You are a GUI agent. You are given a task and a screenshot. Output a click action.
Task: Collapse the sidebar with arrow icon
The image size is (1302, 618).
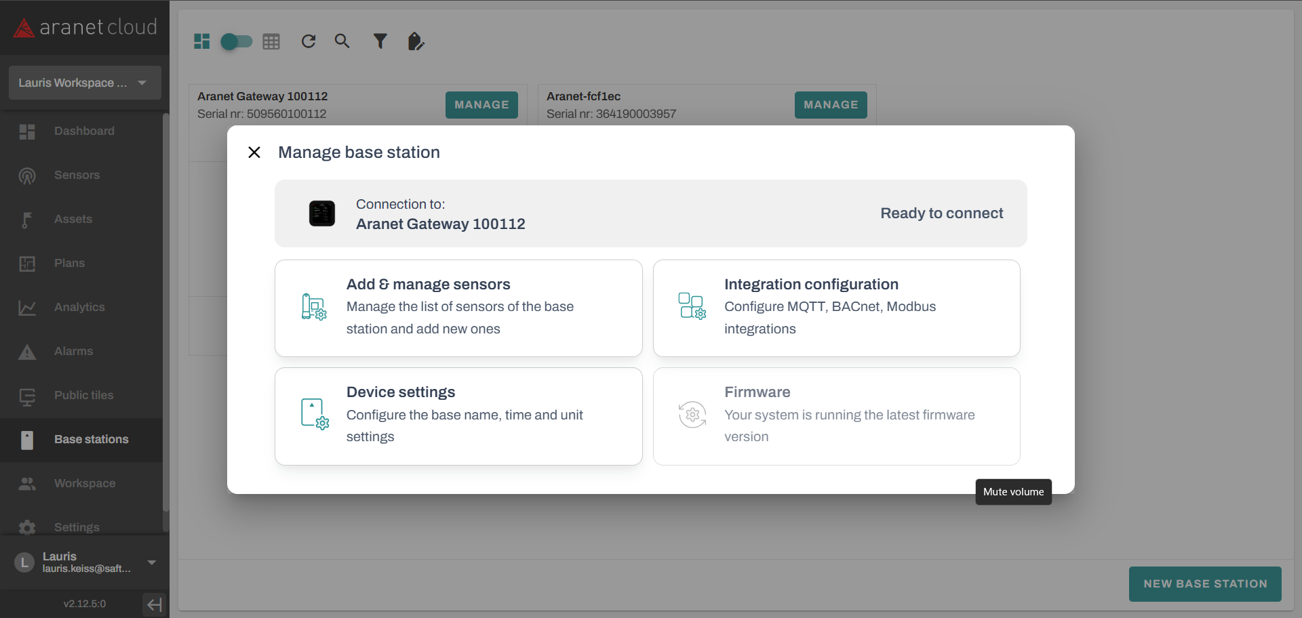point(155,604)
